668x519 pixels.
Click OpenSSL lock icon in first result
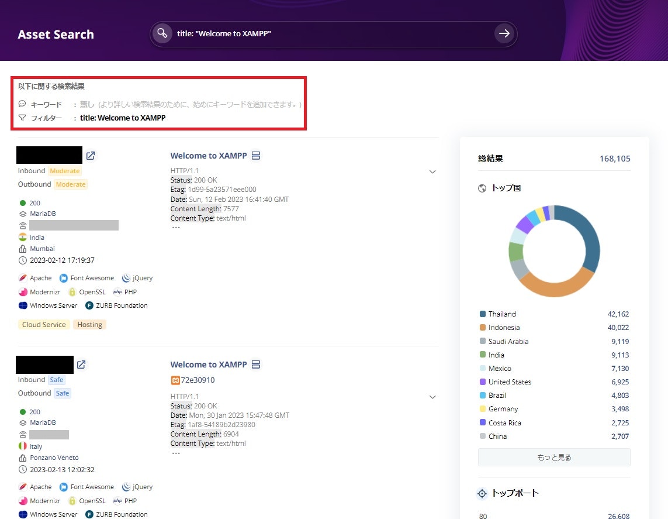pos(72,292)
